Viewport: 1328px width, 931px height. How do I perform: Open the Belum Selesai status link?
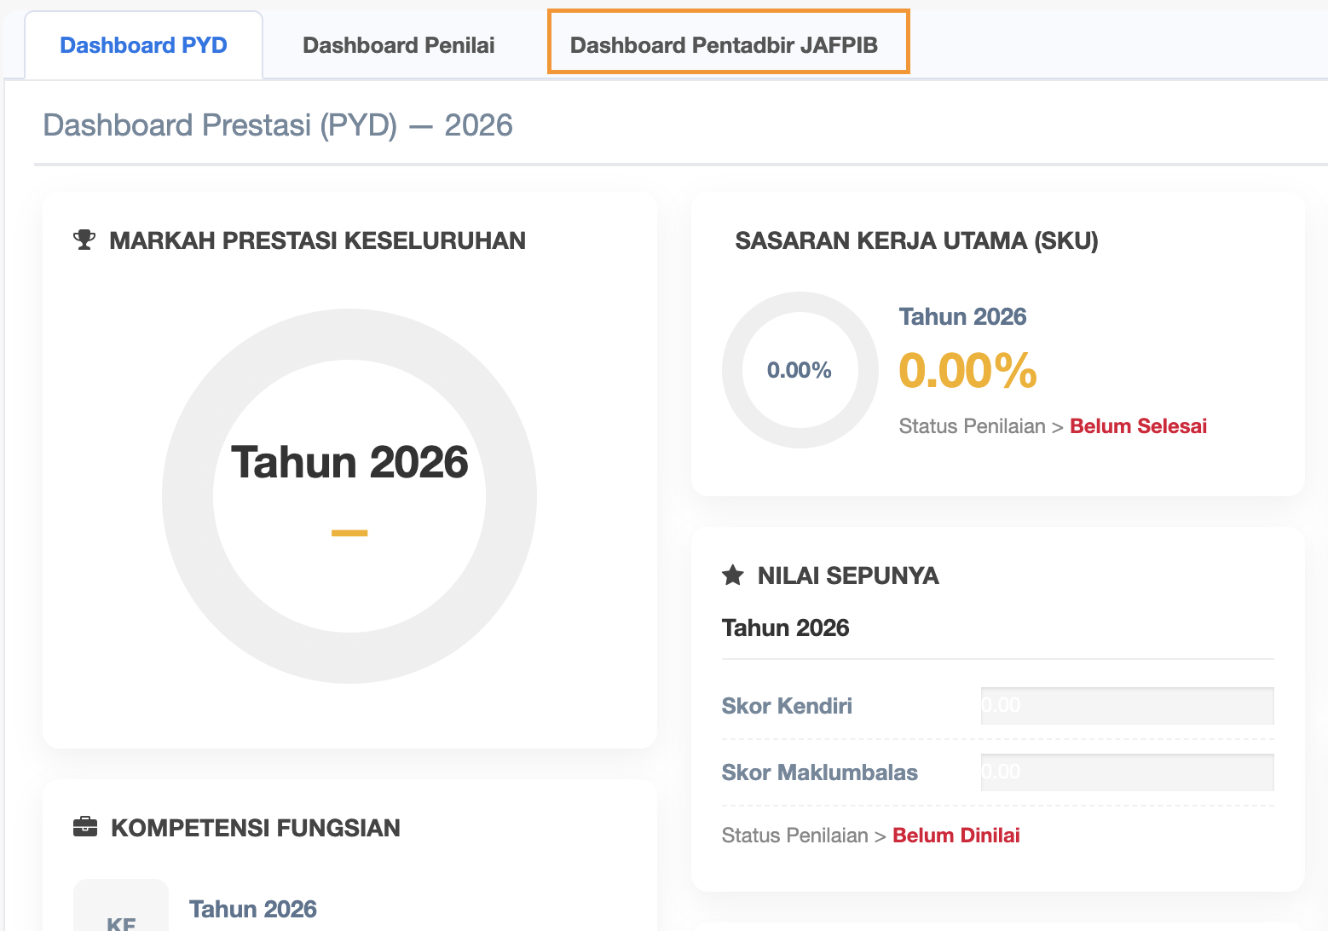1138,426
